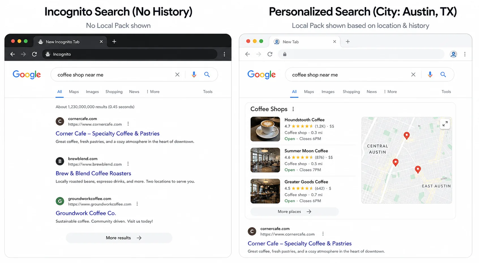Viewport: 479px width, 263px height.
Task: Open Tools in Incognito window
Action: (x=208, y=91)
